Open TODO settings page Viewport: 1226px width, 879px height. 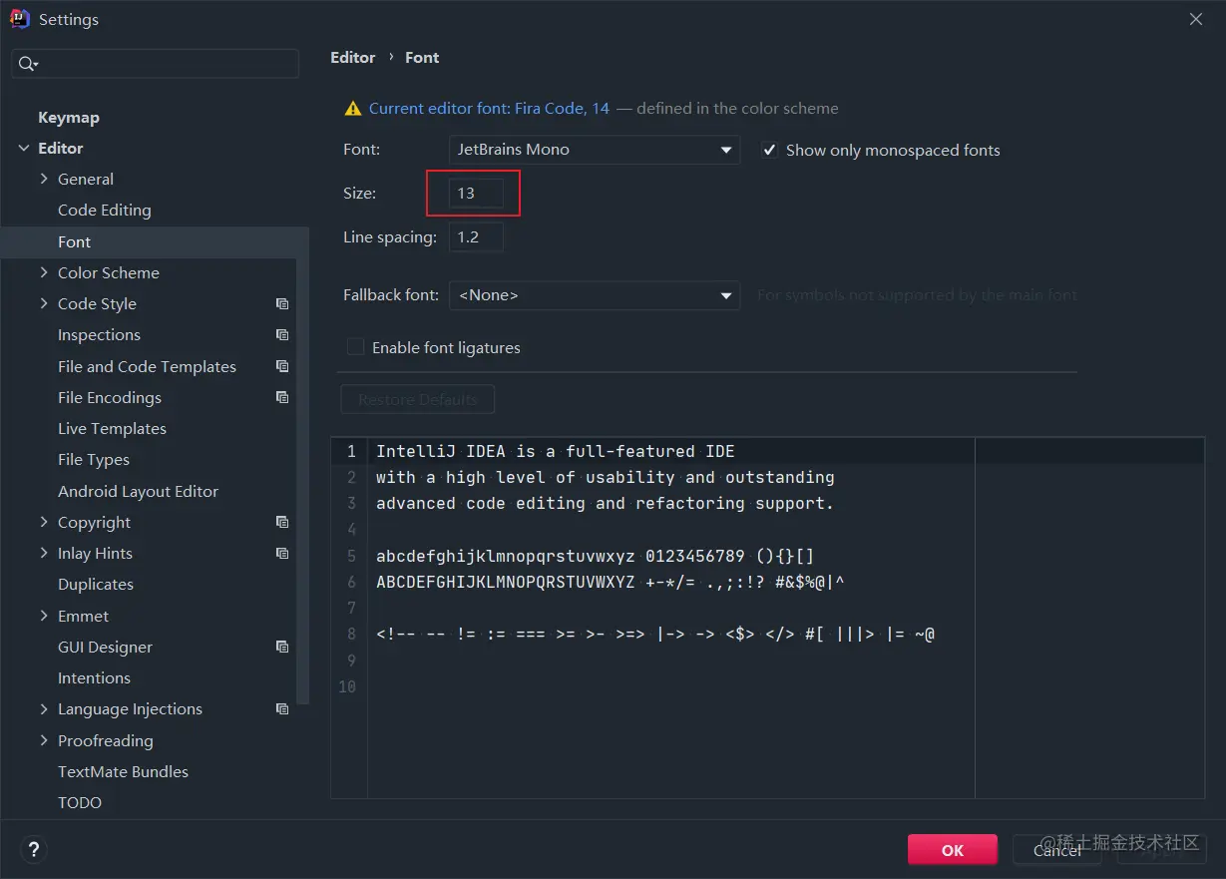pyautogui.click(x=80, y=803)
